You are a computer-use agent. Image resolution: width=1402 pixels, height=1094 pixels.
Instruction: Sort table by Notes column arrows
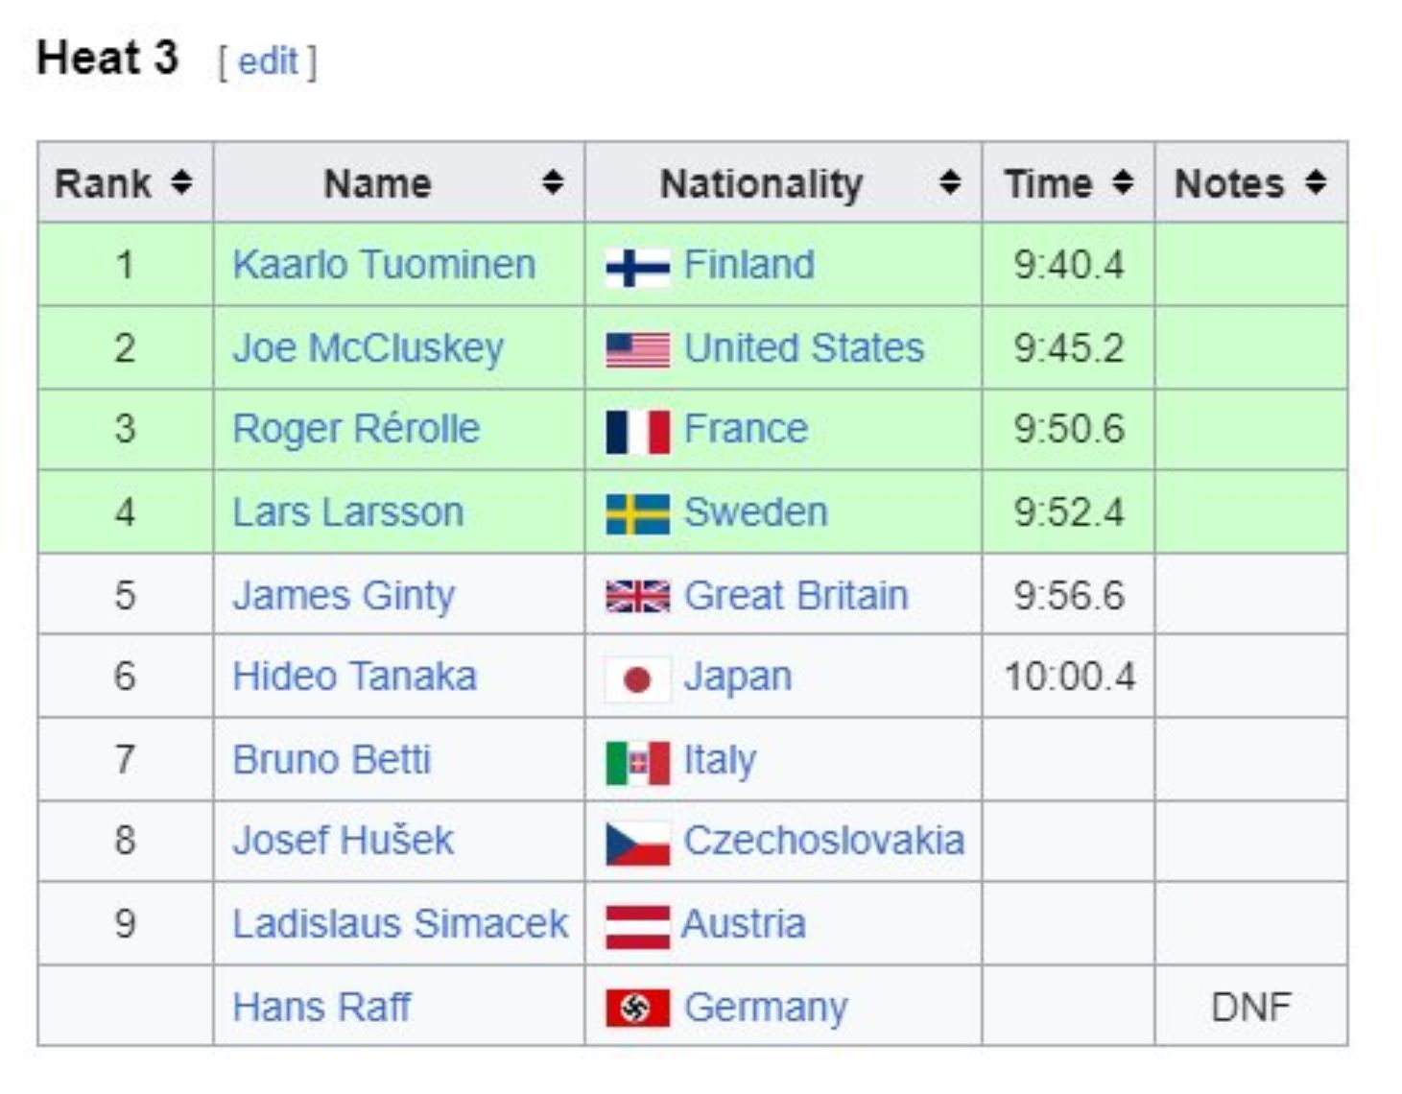1317,182
